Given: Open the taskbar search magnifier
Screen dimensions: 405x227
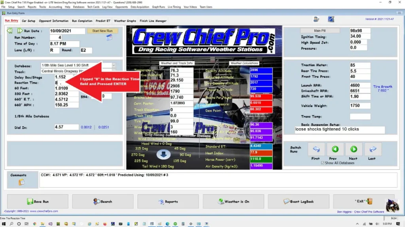Looking at the screenshot, I should 11,224.
